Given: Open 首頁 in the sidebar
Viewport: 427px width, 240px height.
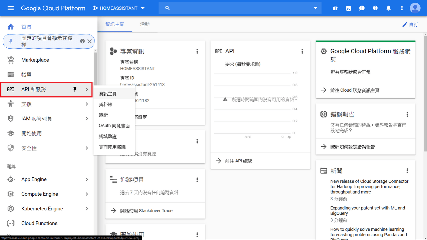Looking at the screenshot, I should pyautogui.click(x=26, y=27).
